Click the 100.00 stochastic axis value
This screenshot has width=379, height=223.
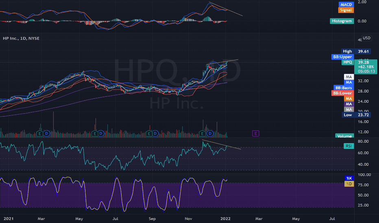[364, 175]
